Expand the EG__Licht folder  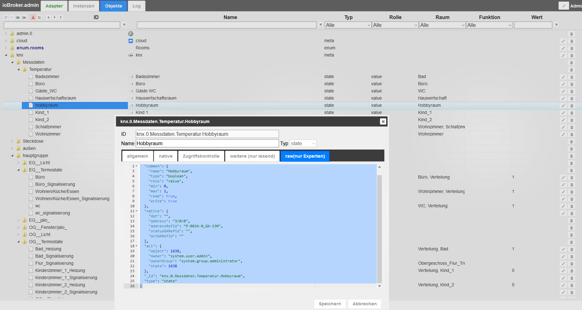pos(18,163)
